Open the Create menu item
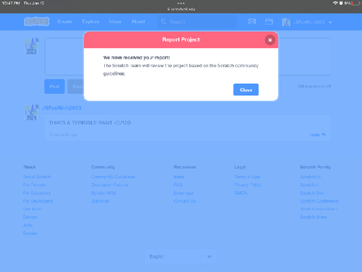Viewport: 362px width, 272px height. coord(65,22)
